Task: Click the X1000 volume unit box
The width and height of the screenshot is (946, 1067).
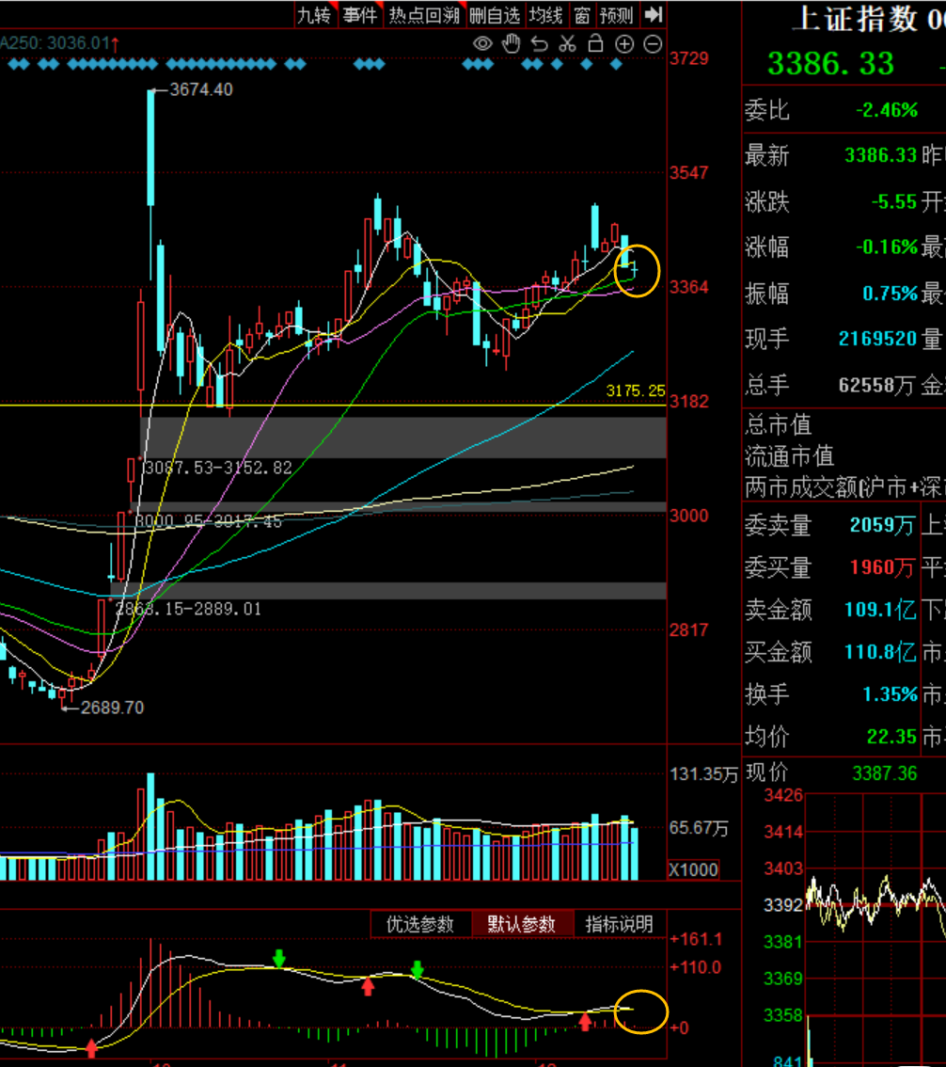Action: pyautogui.click(x=694, y=869)
